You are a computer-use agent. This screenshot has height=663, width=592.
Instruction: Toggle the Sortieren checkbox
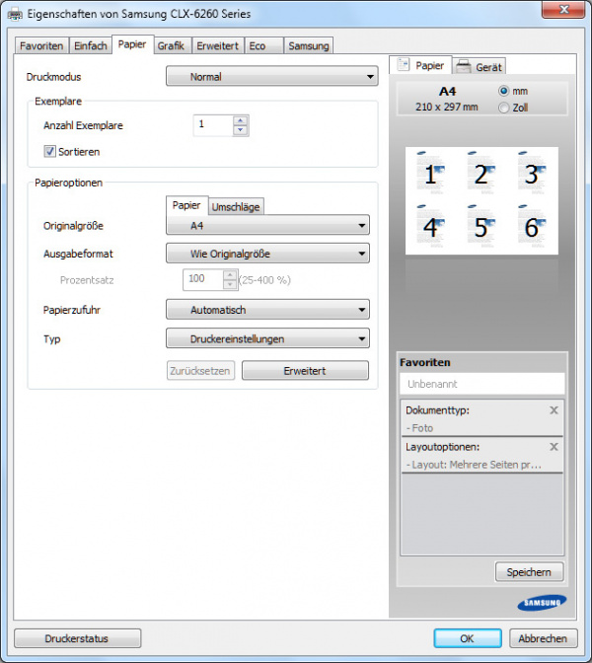tap(50, 152)
